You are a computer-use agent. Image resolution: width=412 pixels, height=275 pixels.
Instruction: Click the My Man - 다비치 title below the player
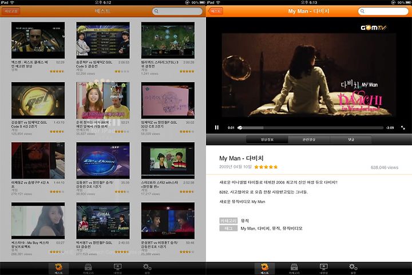pyautogui.click(x=241, y=158)
